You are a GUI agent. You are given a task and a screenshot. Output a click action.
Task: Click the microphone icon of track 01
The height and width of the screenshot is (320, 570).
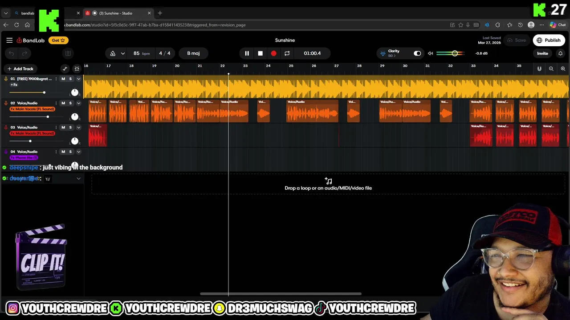point(6,79)
